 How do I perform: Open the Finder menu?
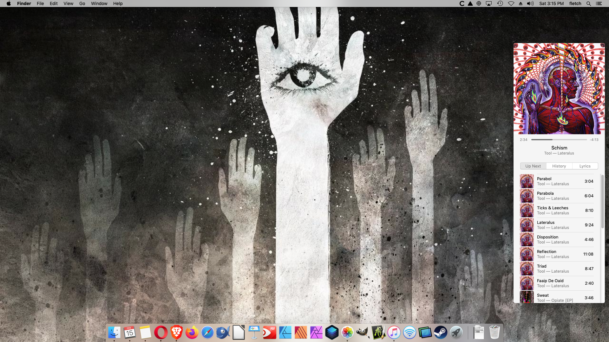pos(24,3)
